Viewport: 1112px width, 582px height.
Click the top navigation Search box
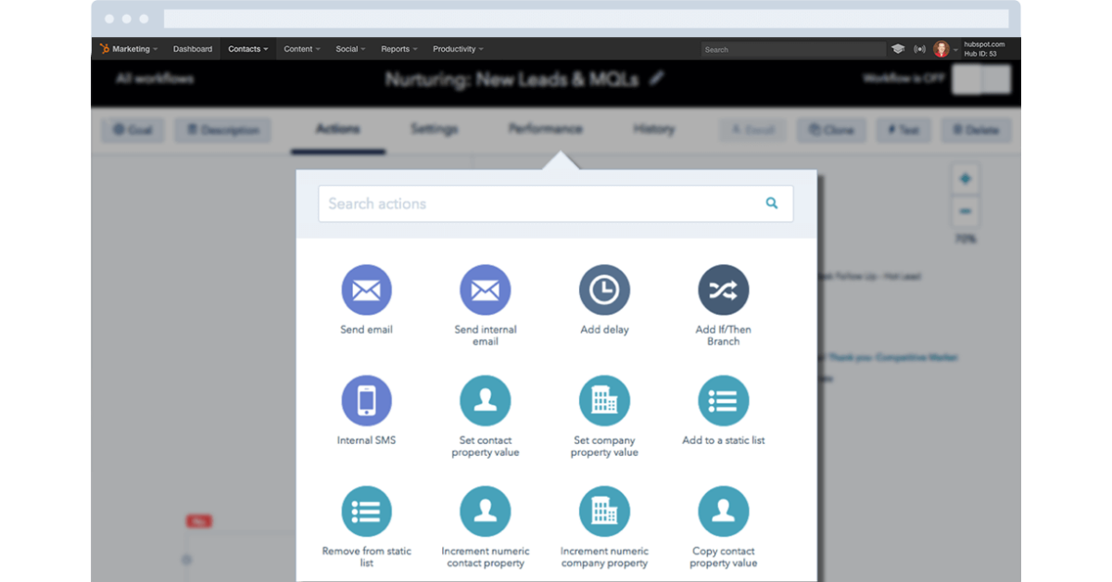click(792, 49)
